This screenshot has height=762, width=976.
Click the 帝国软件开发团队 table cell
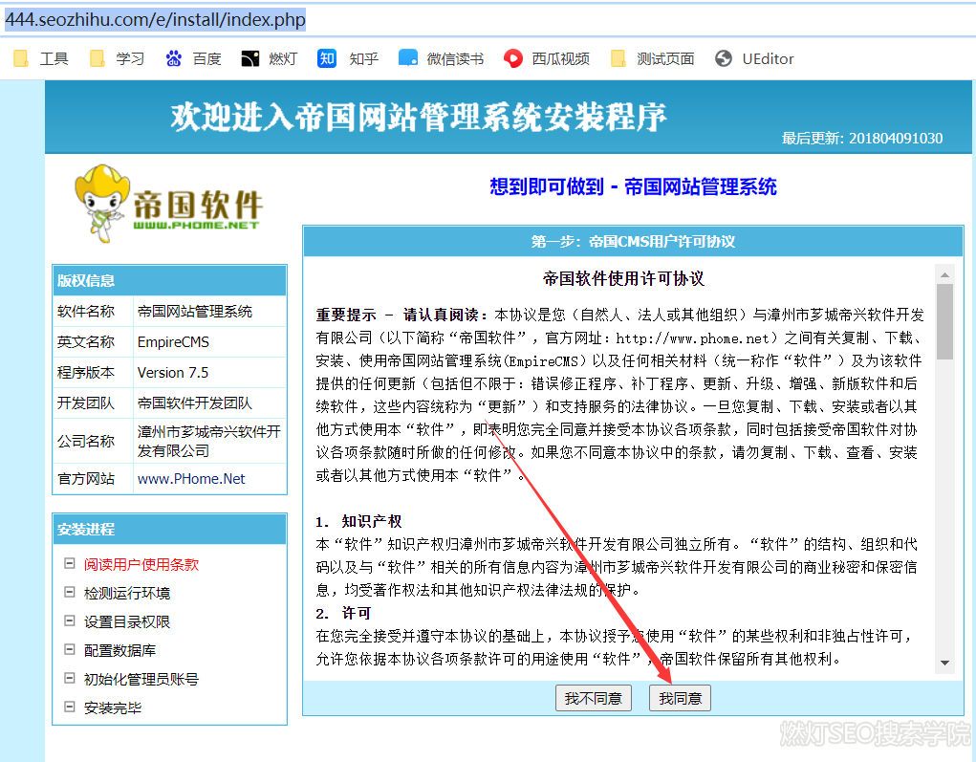click(209, 403)
